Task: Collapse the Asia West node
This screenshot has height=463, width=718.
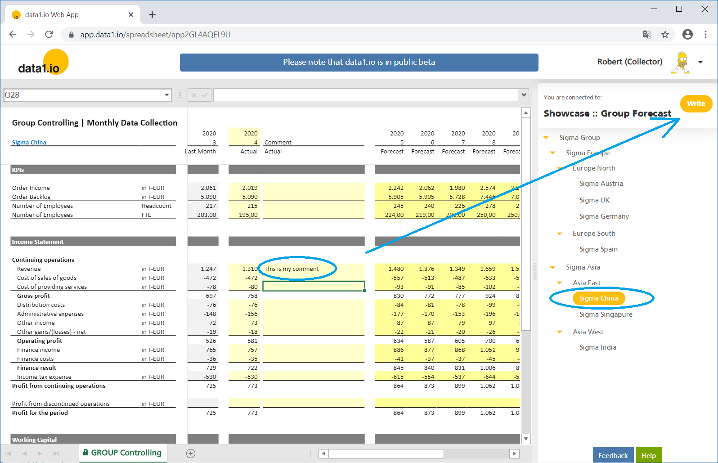Action: pyautogui.click(x=560, y=332)
